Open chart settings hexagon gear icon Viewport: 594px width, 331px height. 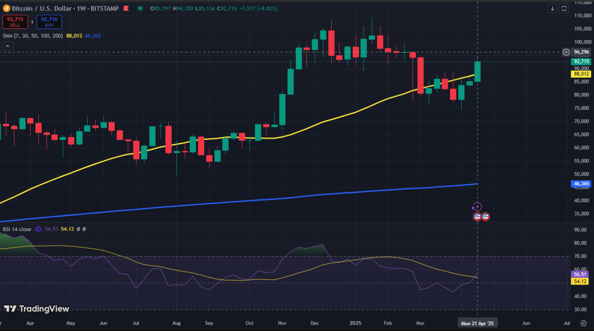tap(584, 323)
